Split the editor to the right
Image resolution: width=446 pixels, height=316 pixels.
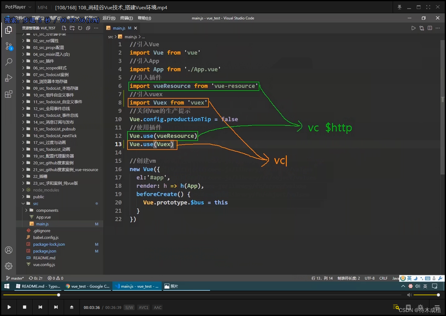pos(430,28)
